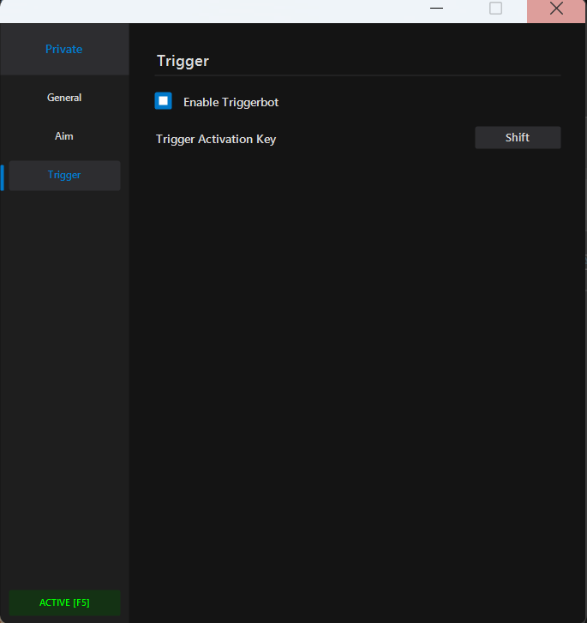
Task: Click the blue indicator beside Trigger tab
Action: tap(3, 177)
